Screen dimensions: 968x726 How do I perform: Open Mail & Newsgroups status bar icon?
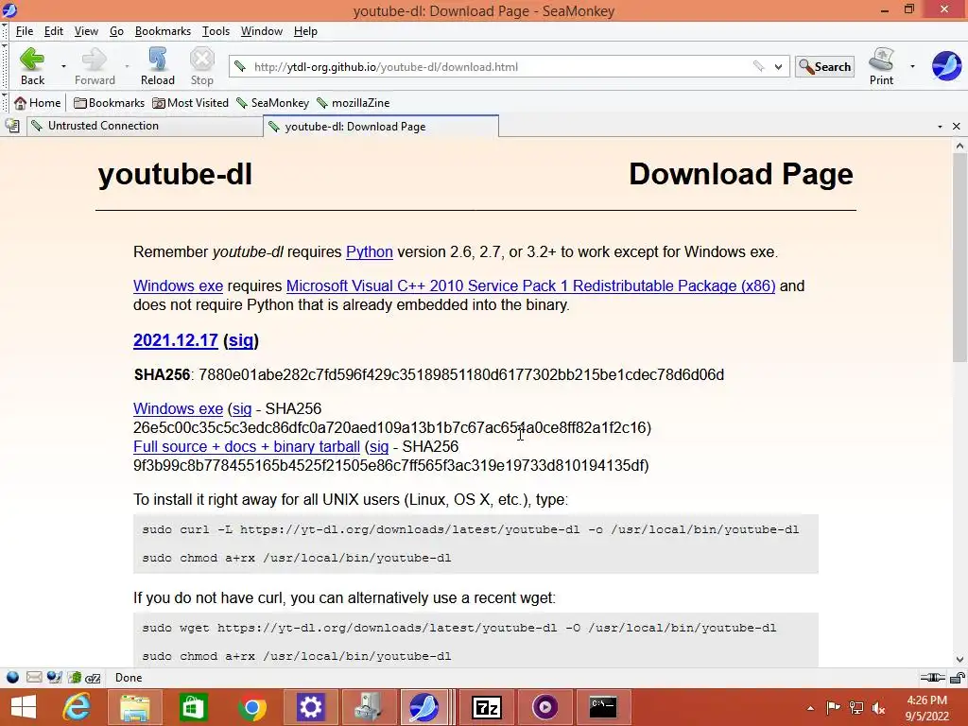pos(34,677)
